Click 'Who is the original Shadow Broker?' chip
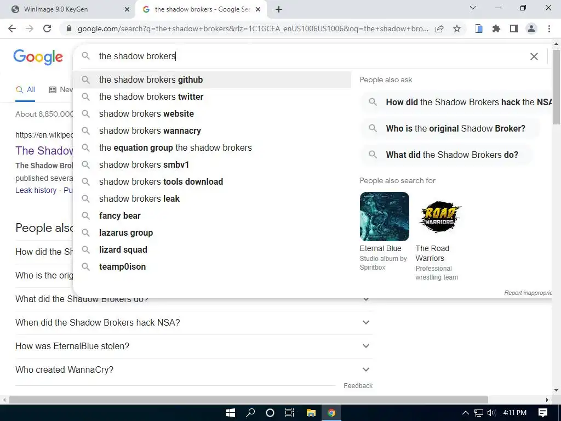561x421 pixels. click(x=450, y=128)
